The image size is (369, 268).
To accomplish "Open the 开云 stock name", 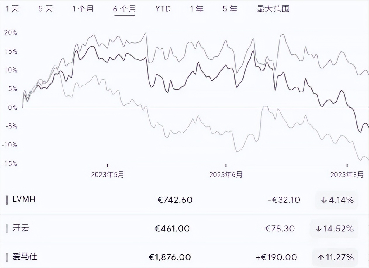I will 21,228.
